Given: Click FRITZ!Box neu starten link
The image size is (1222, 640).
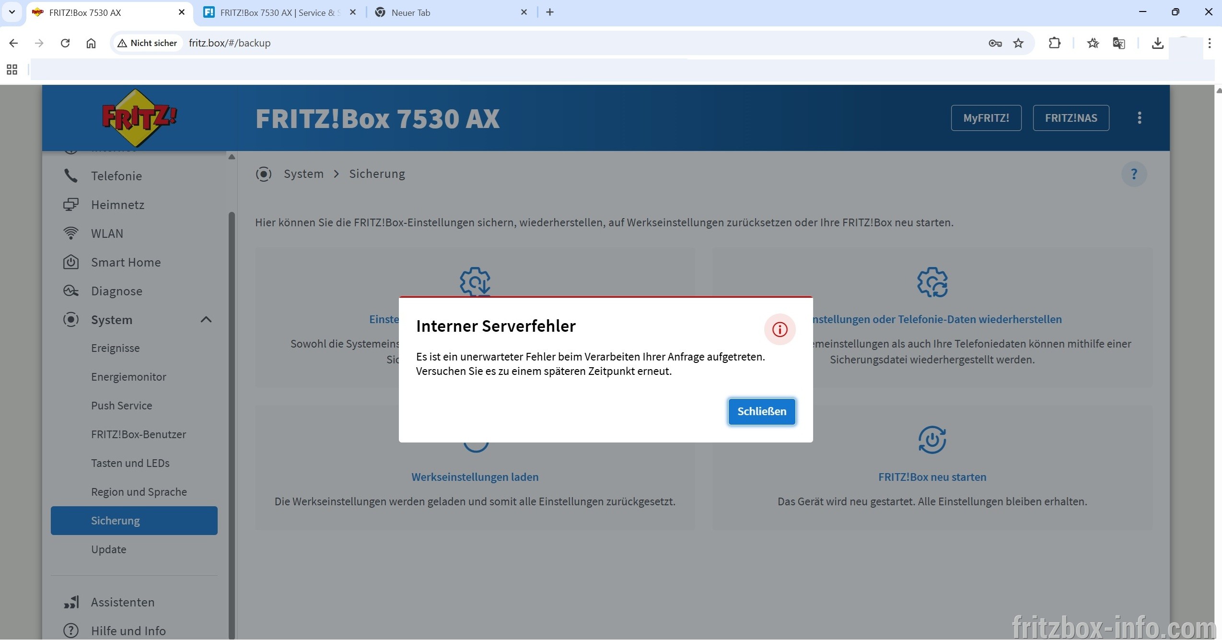Looking at the screenshot, I should point(932,477).
